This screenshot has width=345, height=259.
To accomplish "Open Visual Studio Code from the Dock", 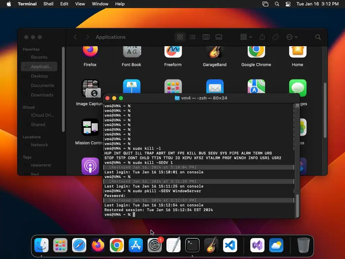I will click(x=230, y=245).
